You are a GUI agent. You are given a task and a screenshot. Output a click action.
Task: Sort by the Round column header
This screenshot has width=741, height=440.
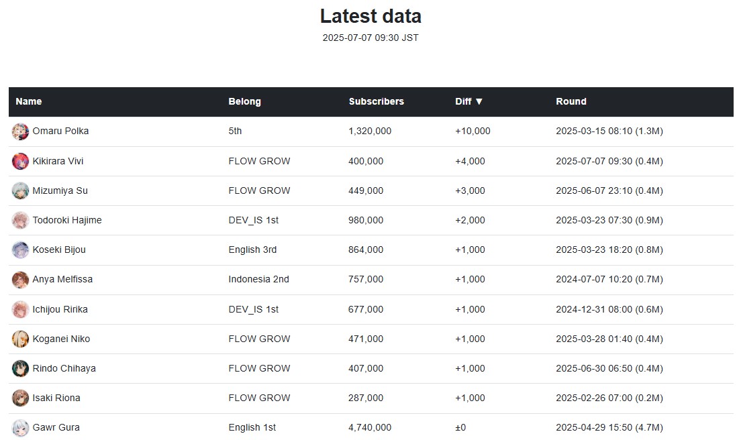click(x=571, y=101)
